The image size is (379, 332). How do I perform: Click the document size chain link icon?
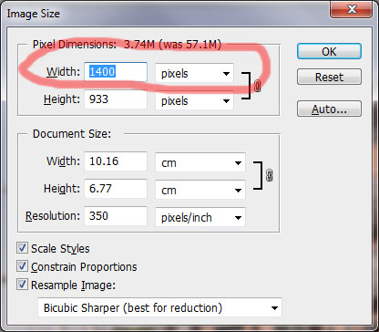point(269,175)
